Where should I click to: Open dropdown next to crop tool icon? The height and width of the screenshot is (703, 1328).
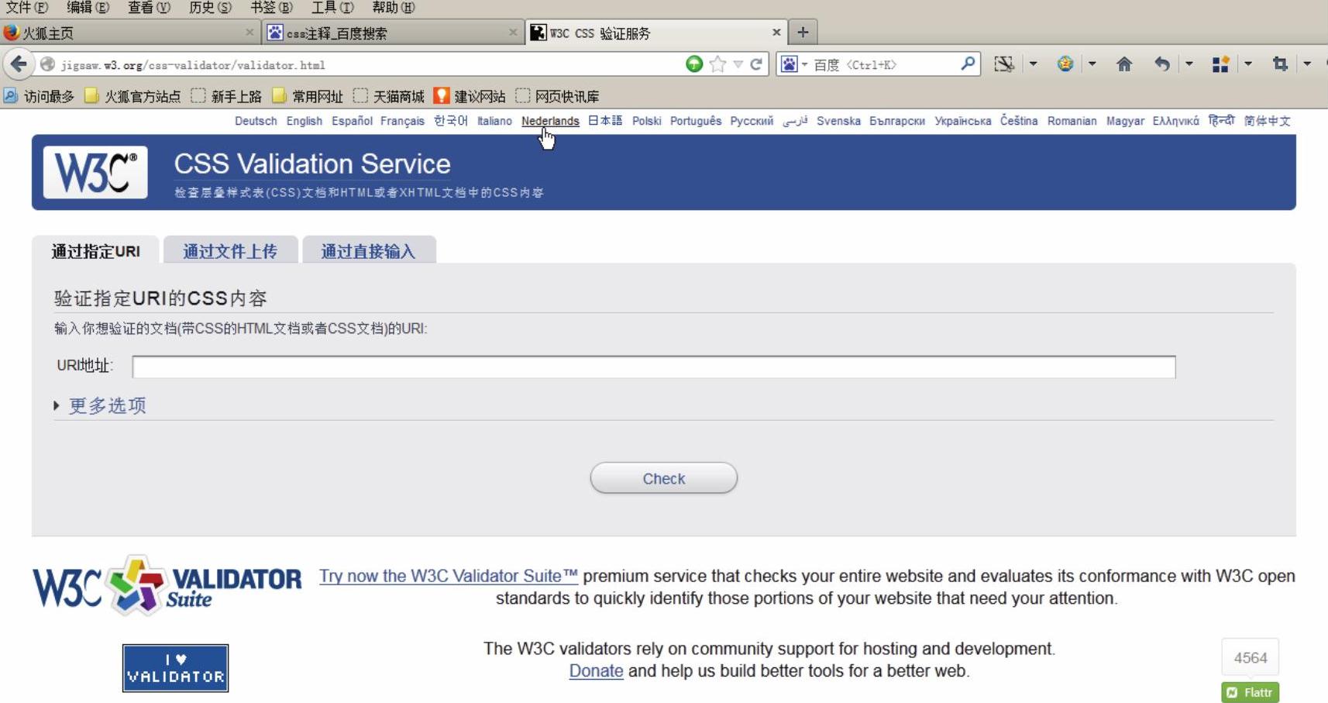(x=1307, y=64)
